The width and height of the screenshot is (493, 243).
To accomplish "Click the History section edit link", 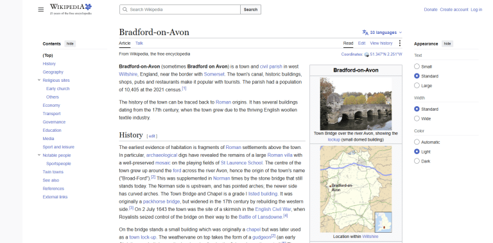I will [152, 136].
